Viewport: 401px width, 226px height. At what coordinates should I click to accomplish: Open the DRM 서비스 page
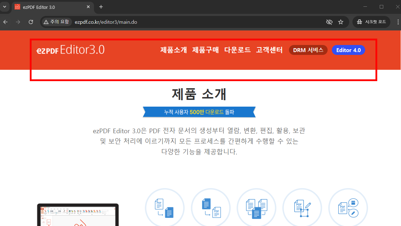(308, 50)
